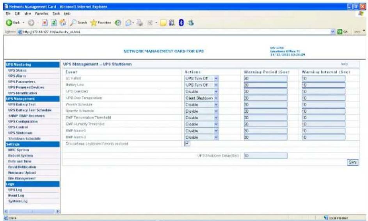
Task: Open the Reboot System link
Action: point(21,156)
